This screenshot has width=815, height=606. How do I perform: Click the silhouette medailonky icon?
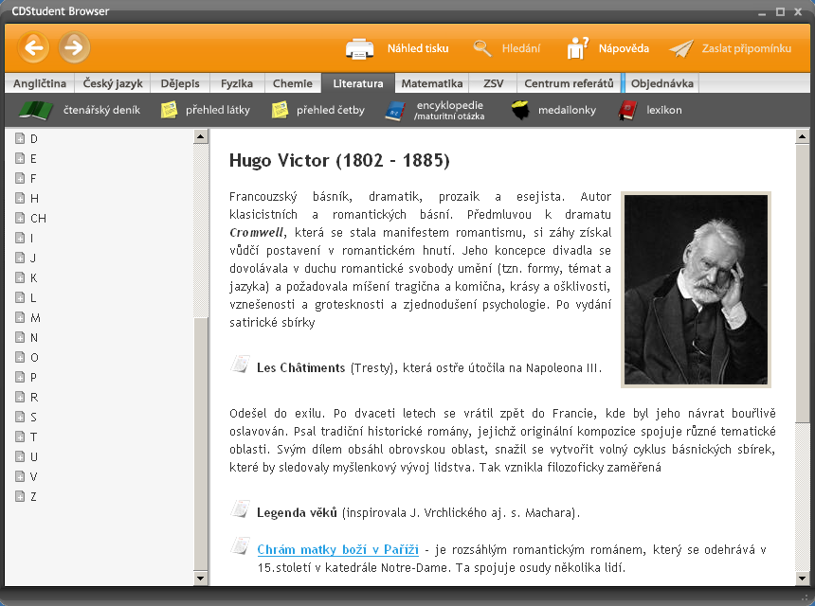coord(519,110)
